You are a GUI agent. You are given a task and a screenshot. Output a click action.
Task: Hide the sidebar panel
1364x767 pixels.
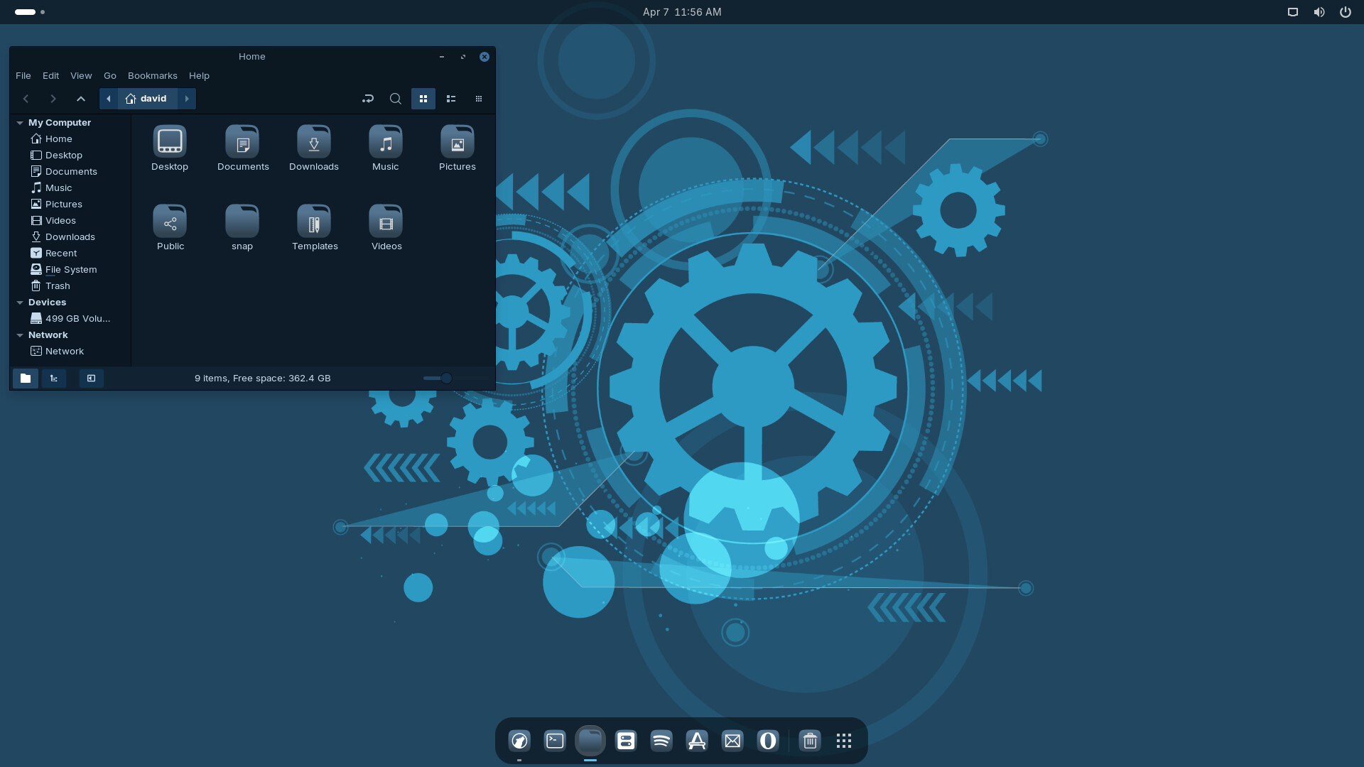coord(92,379)
